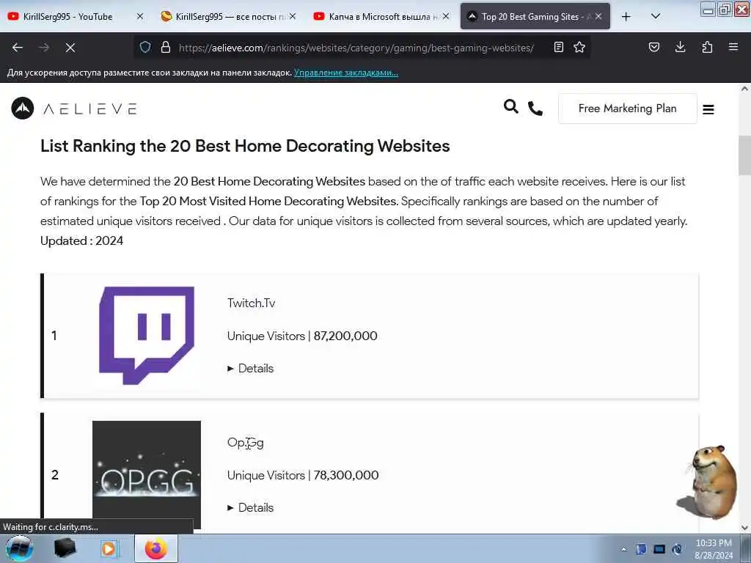Switch to Капча в Microsoft вышла tab
Screen dimensions: 751x563
[378, 17]
